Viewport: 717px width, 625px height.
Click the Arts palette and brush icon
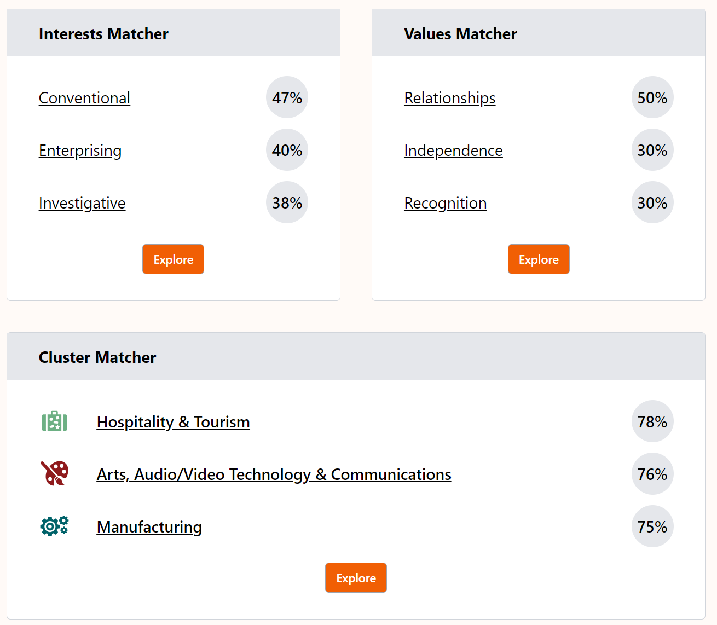click(x=54, y=473)
